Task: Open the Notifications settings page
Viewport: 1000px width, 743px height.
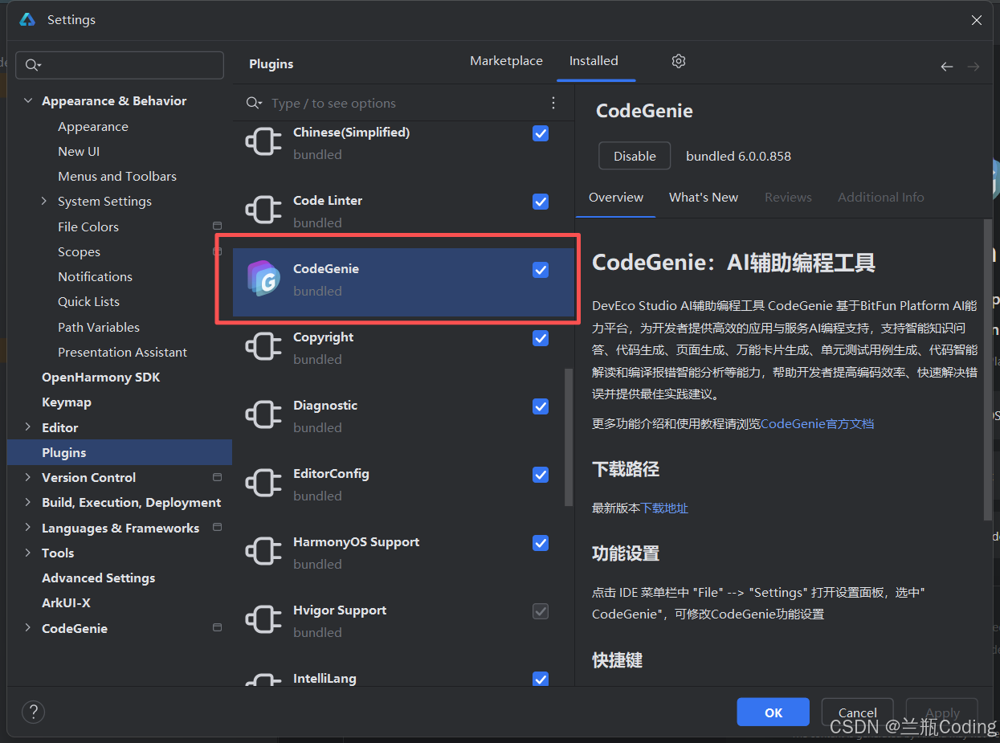Action: coord(95,276)
